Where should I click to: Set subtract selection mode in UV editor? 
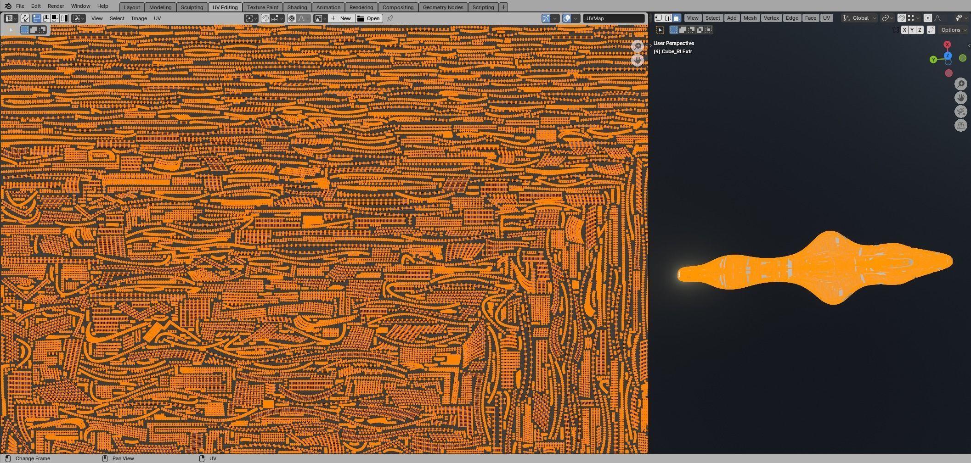(42, 30)
